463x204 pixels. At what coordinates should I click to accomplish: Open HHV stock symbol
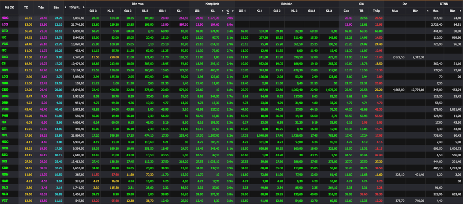(5, 70)
